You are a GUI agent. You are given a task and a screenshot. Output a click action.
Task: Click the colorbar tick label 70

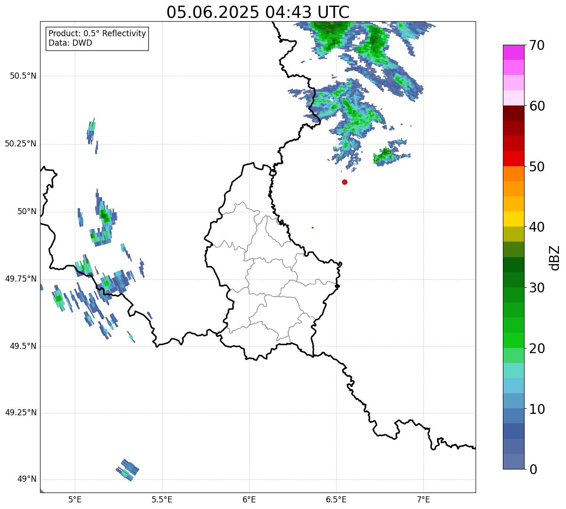[537, 45]
